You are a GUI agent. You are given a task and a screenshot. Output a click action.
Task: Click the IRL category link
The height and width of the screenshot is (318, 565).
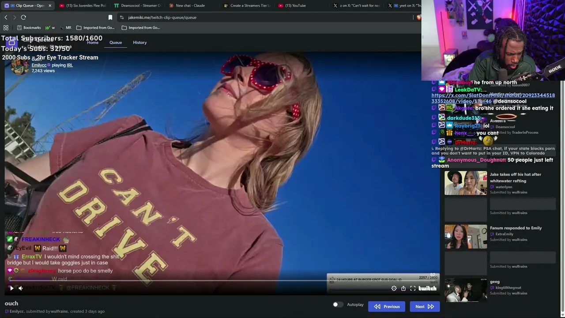click(x=69, y=65)
